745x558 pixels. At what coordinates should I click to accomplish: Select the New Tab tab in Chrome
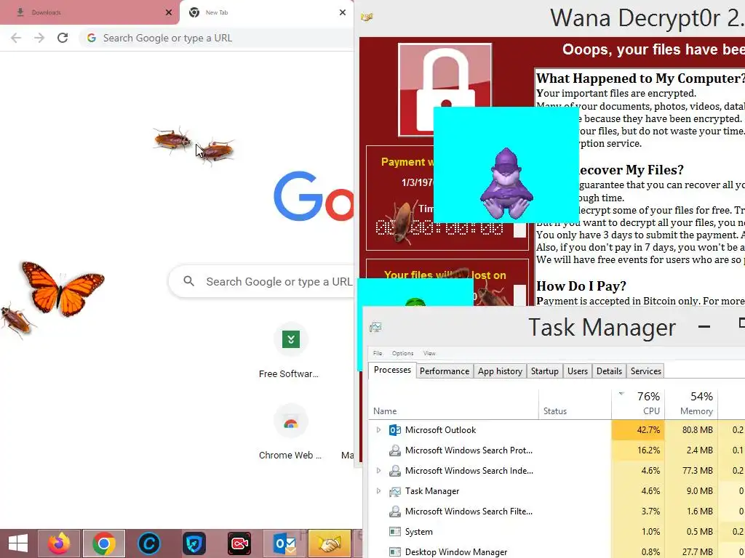pyautogui.click(x=266, y=12)
